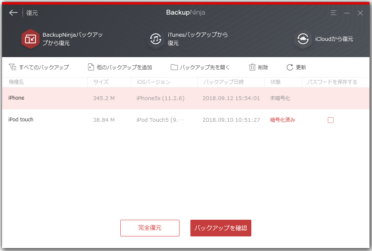Click パスワードを保存する column header
The width and height of the screenshot is (372, 251).
coord(332,82)
